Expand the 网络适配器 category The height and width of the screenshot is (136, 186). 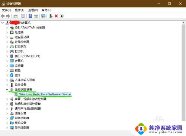click(x=7, y=118)
